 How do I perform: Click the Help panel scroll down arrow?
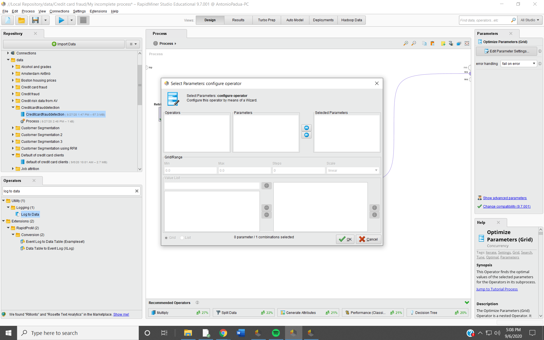point(541,316)
